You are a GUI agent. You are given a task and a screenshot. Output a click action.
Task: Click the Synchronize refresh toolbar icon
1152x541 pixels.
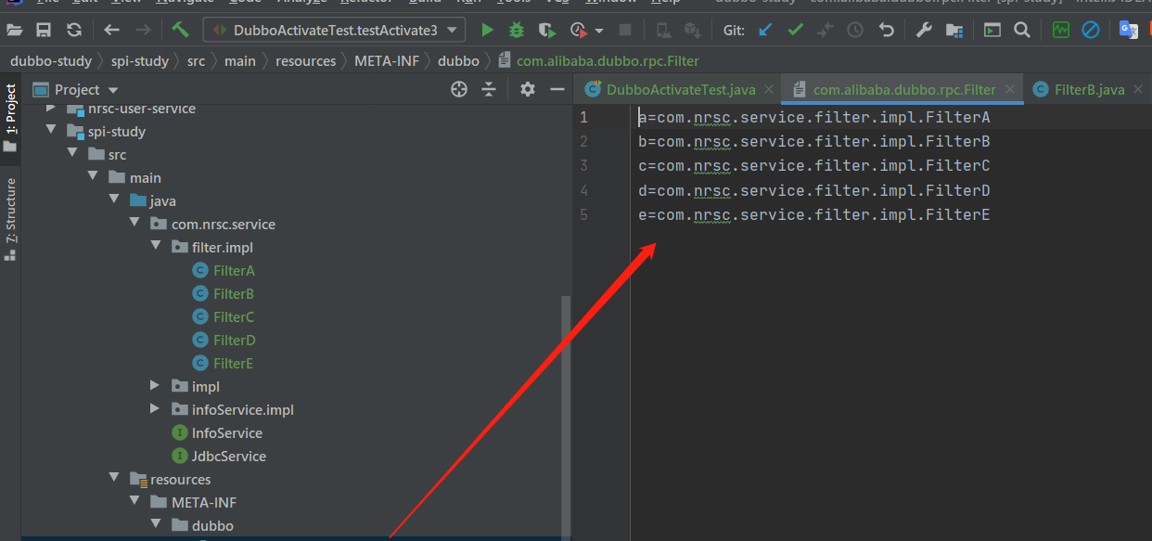click(x=74, y=30)
